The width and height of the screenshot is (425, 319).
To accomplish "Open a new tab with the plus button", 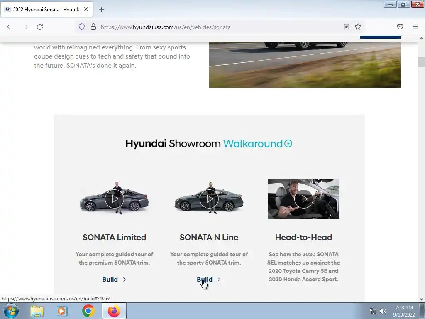I will pos(101,10).
